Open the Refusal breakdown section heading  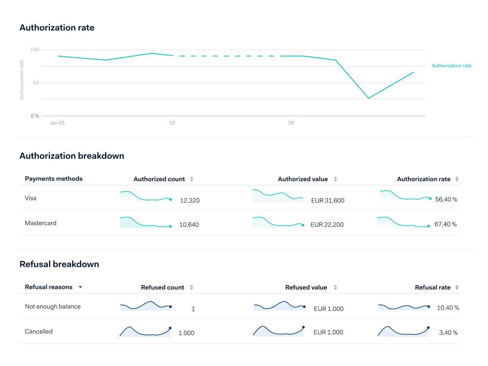click(59, 264)
